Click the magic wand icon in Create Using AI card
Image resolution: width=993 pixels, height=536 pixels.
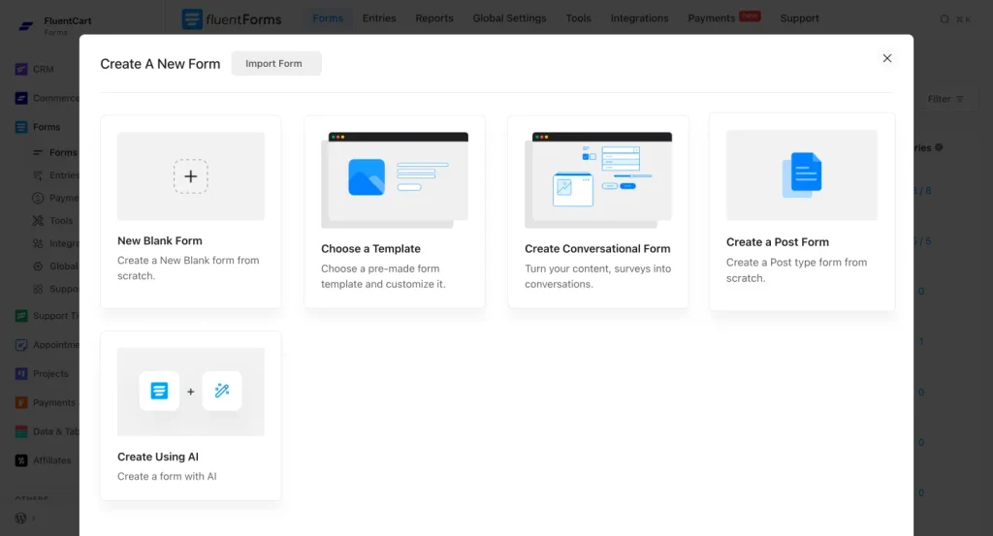222,391
